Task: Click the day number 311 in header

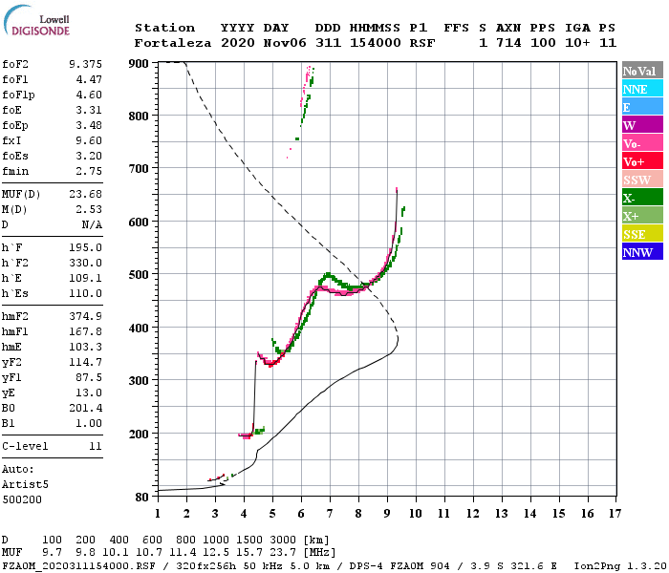Action: click(x=328, y=43)
